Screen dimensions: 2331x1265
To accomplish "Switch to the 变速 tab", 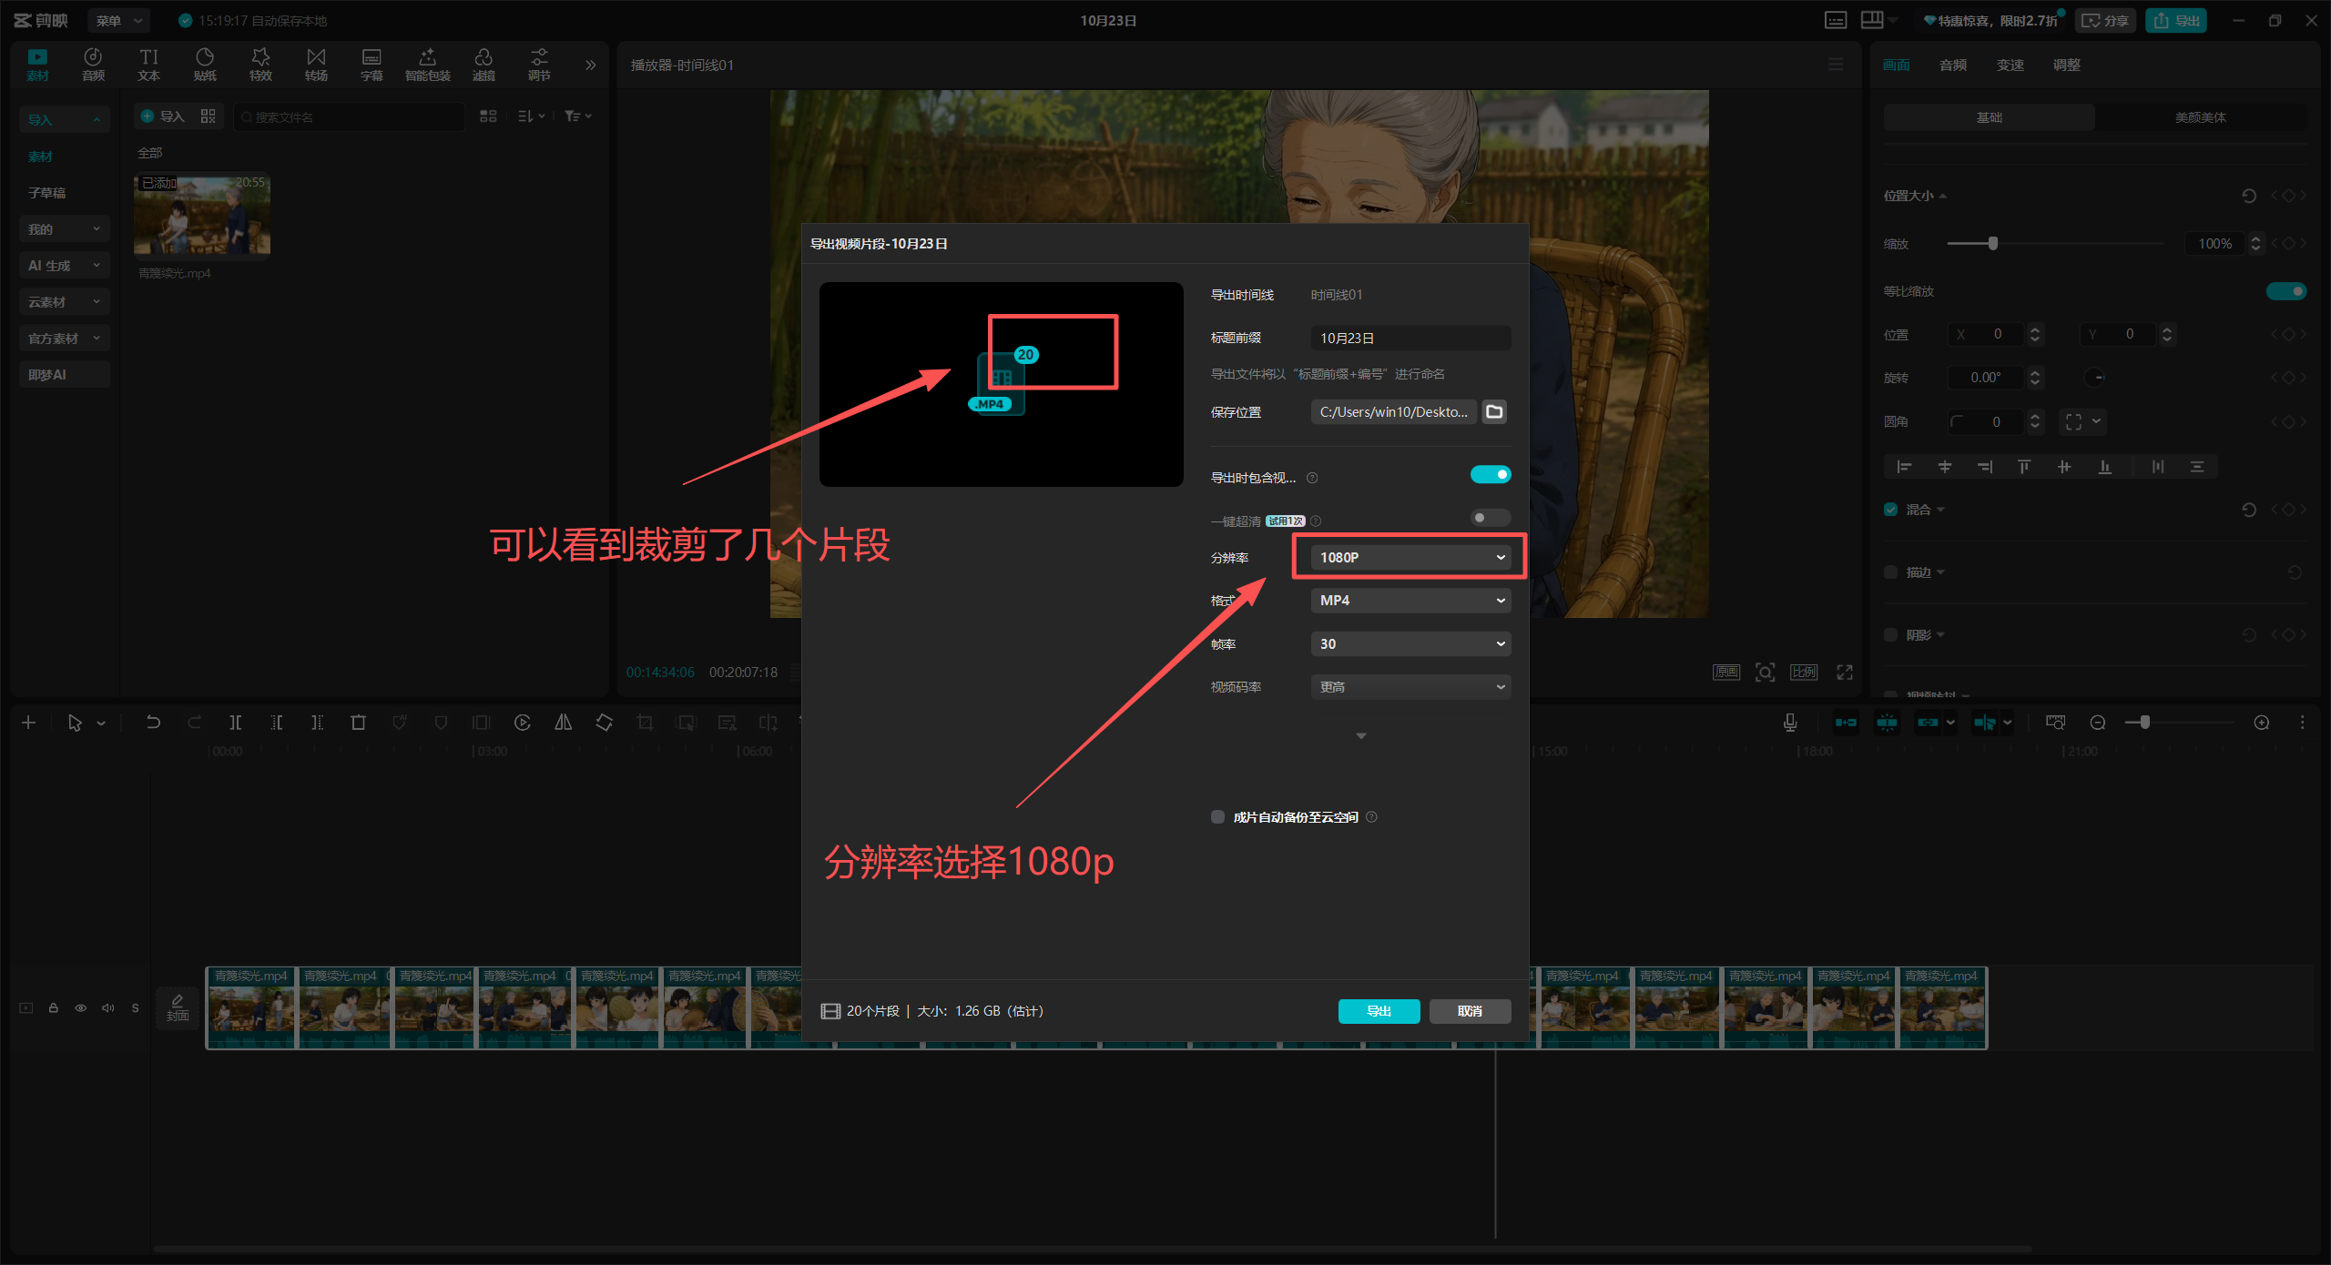I will (x=2010, y=65).
